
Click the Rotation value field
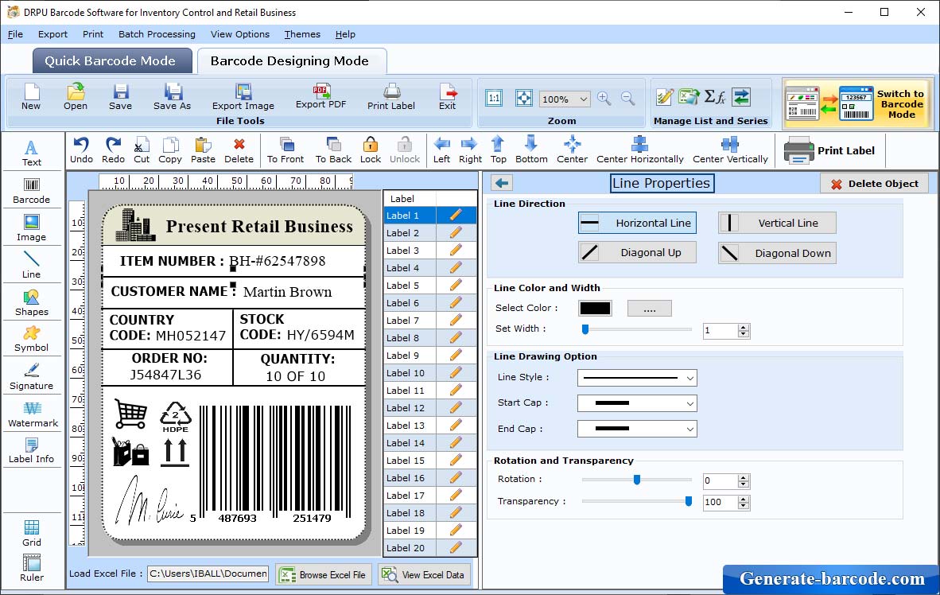pyautogui.click(x=721, y=481)
